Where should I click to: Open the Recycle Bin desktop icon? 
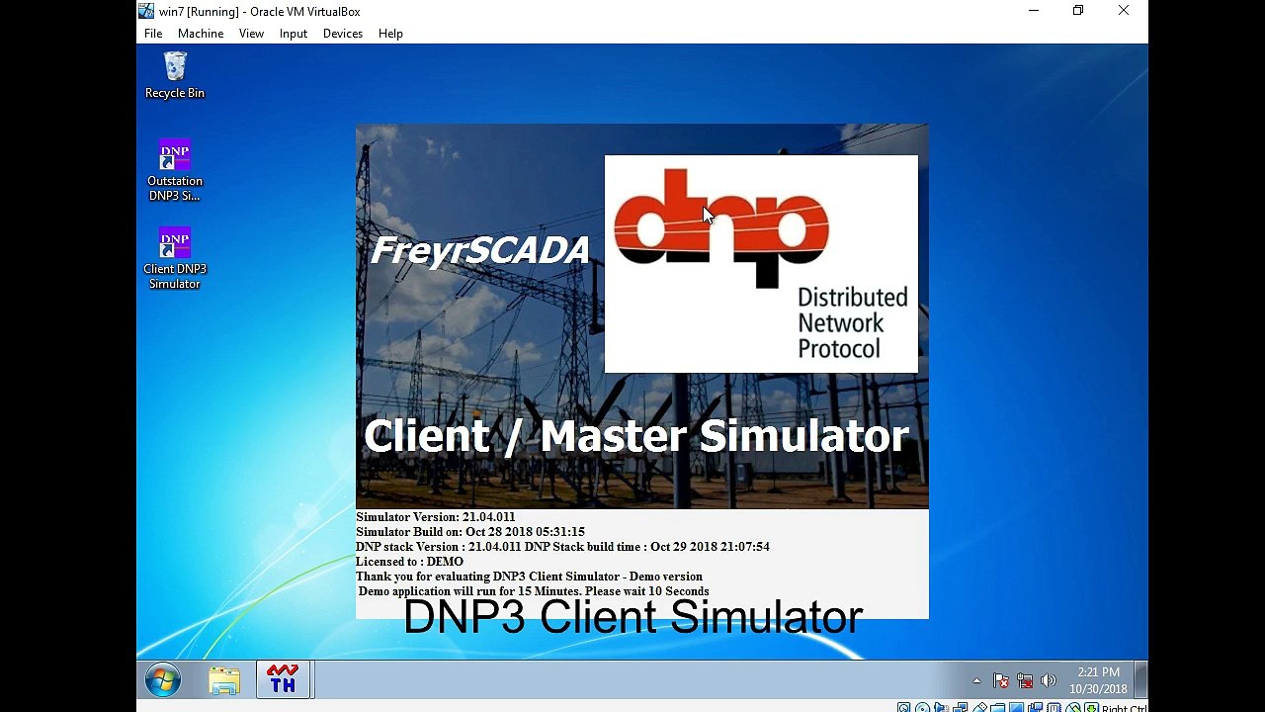tap(175, 75)
